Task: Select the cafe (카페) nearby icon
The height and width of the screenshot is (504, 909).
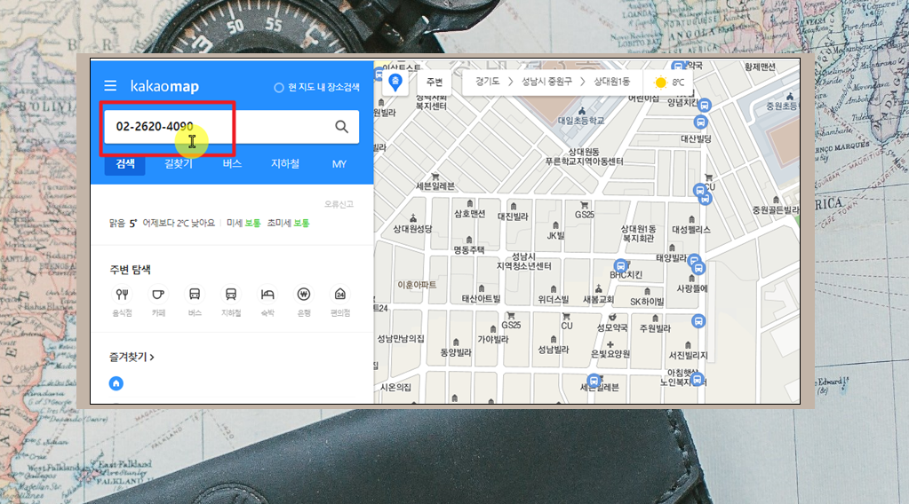Action: coord(158,295)
